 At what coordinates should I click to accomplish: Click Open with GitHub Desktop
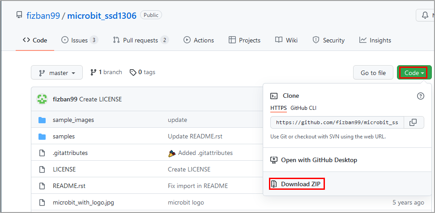tap(313, 160)
